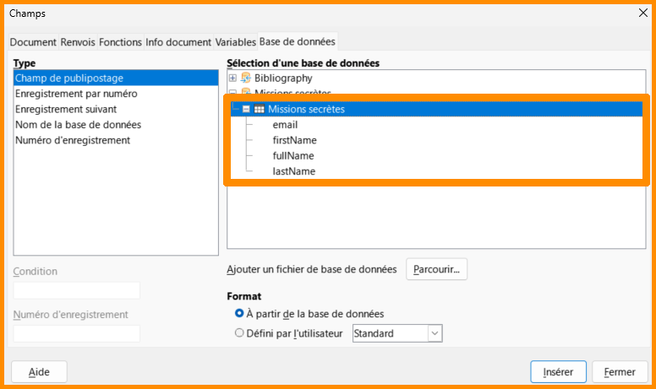Click the Bibliography database icon
656x389 pixels.
pyautogui.click(x=246, y=78)
